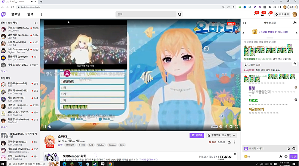Close the SUBtember banner
This screenshot has width=299, height=166.
click(235, 154)
